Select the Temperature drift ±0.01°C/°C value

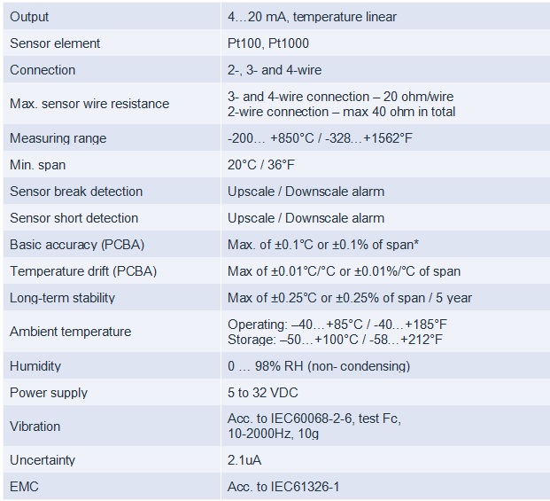click(x=344, y=271)
